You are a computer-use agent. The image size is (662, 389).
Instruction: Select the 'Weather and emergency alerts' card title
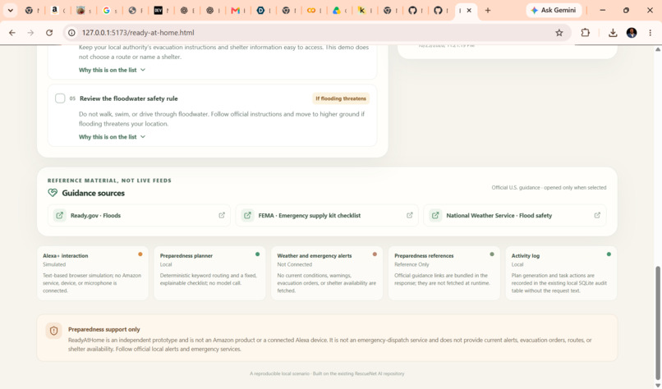click(x=315, y=256)
